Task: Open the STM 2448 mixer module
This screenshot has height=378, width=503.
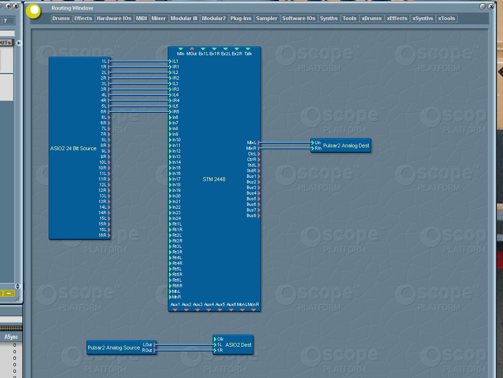Action: (x=214, y=179)
